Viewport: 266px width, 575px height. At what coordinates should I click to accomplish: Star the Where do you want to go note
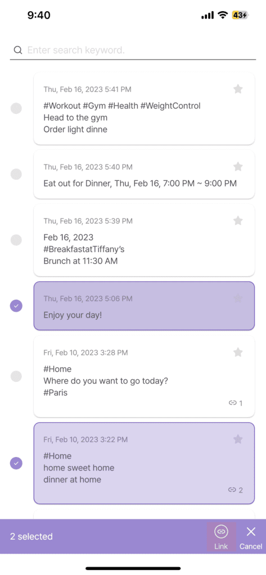coord(238,353)
